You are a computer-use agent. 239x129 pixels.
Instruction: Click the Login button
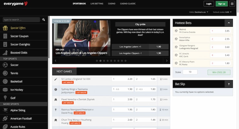pyautogui.click(x=209, y=4)
